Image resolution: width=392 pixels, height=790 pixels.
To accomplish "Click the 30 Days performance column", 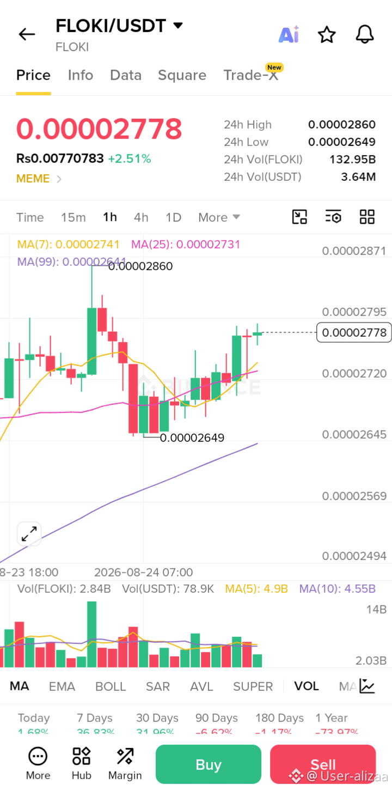I will point(157,725).
